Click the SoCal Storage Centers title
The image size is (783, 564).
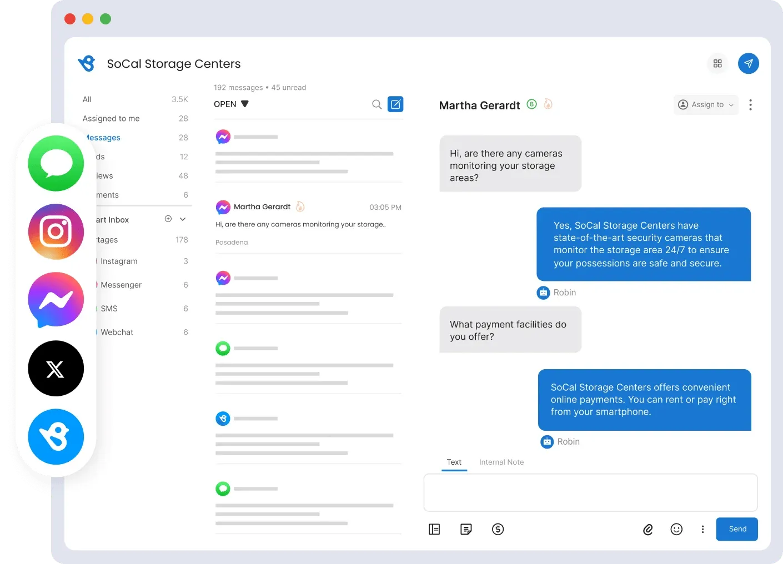tap(174, 64)
